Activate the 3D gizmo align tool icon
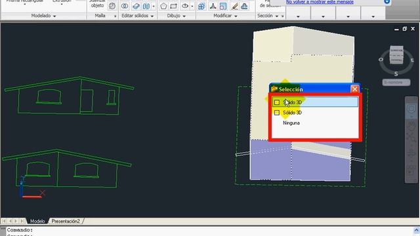 213,6
